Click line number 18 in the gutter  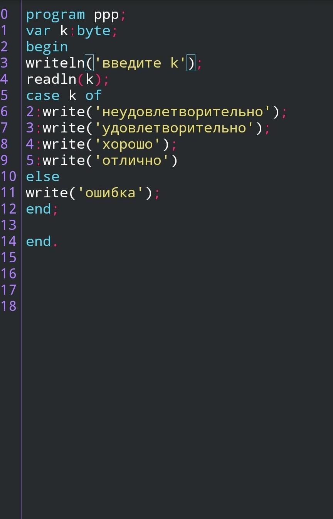click(8, 306)
